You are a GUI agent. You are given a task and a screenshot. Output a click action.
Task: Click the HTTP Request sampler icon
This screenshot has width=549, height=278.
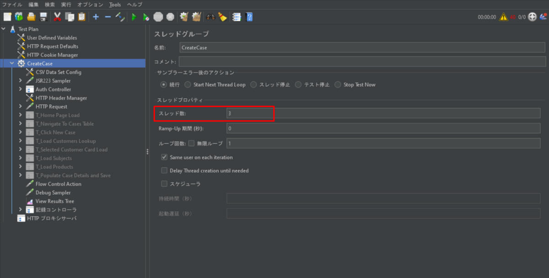tap(30, 107)
